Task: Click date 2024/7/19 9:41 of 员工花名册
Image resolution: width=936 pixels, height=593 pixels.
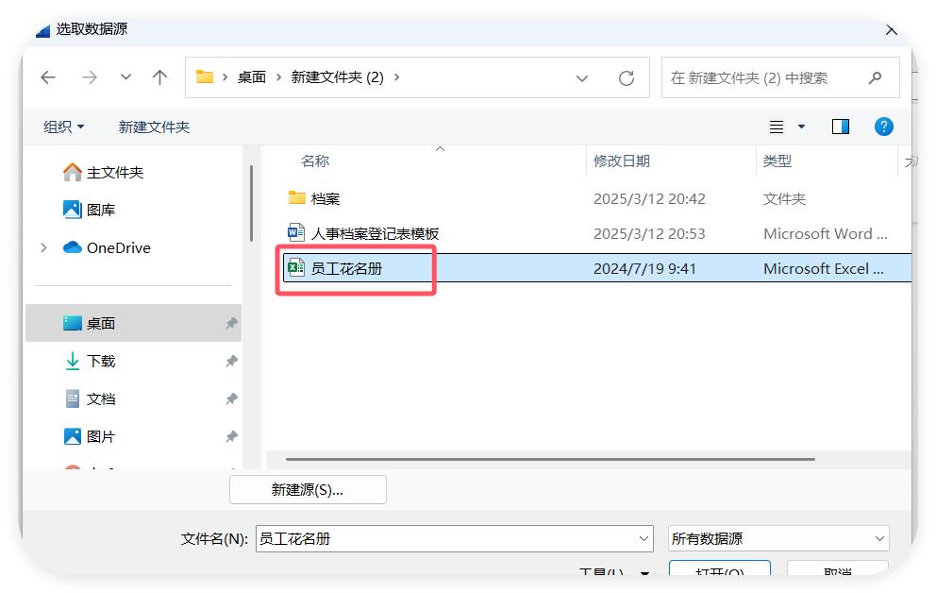Action: (644, 269)
